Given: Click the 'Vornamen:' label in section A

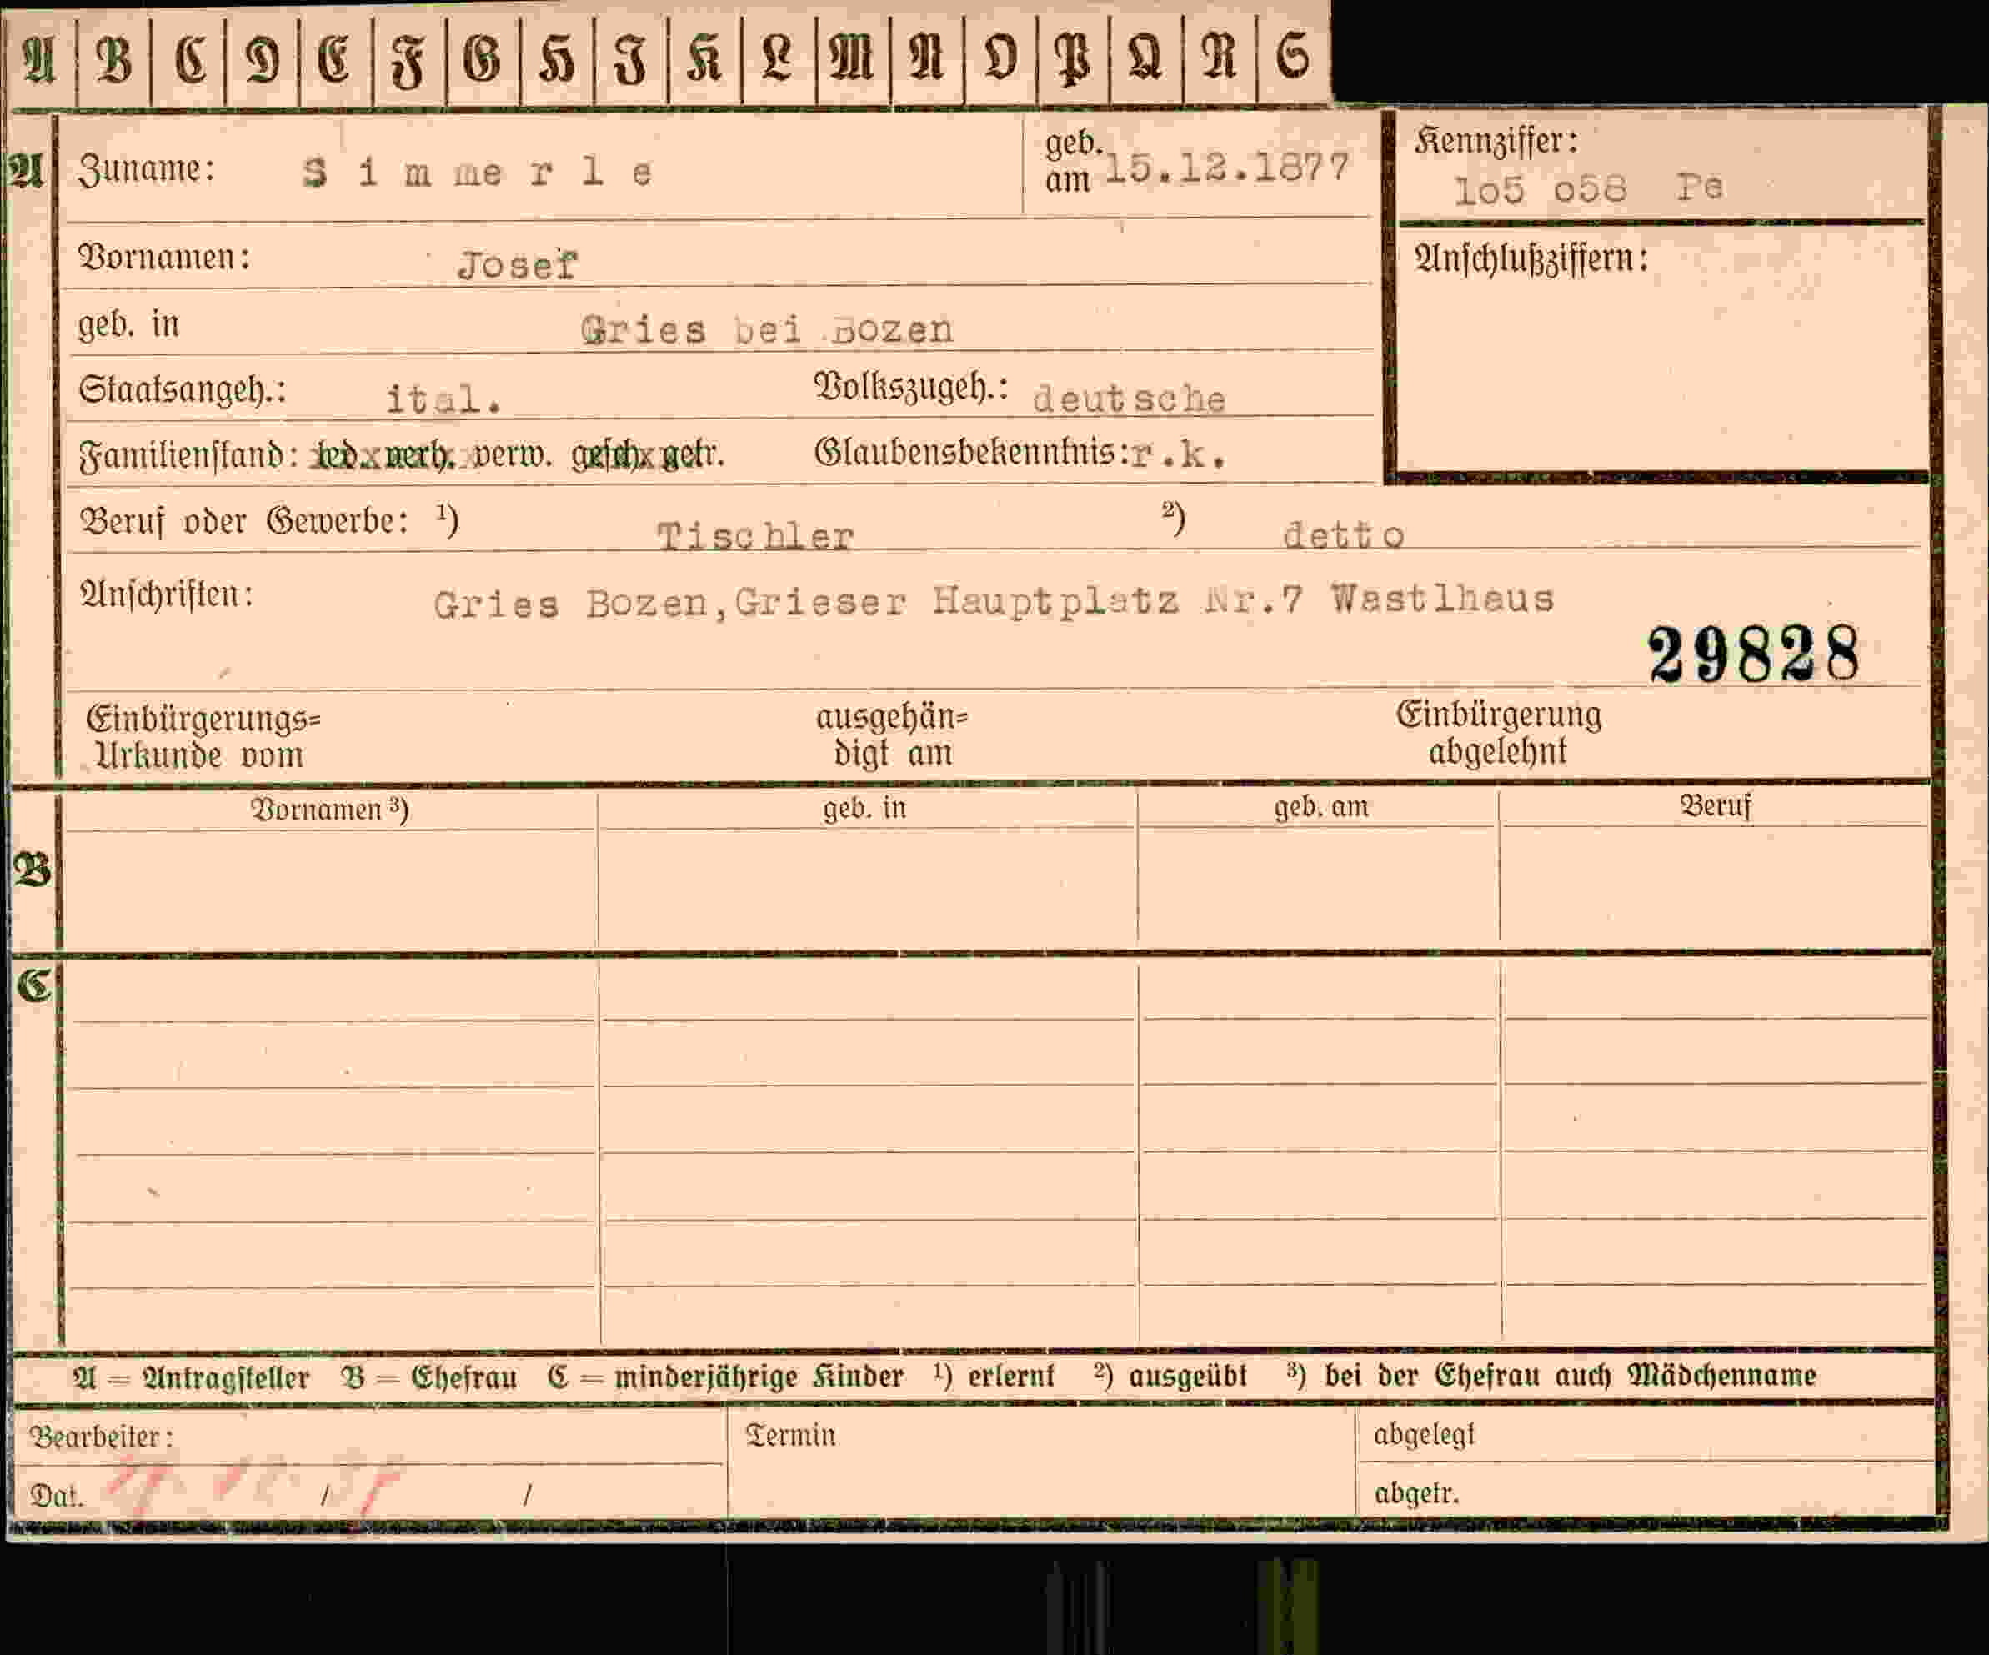Looking at the screenshot, I should (x=165, y=257).
